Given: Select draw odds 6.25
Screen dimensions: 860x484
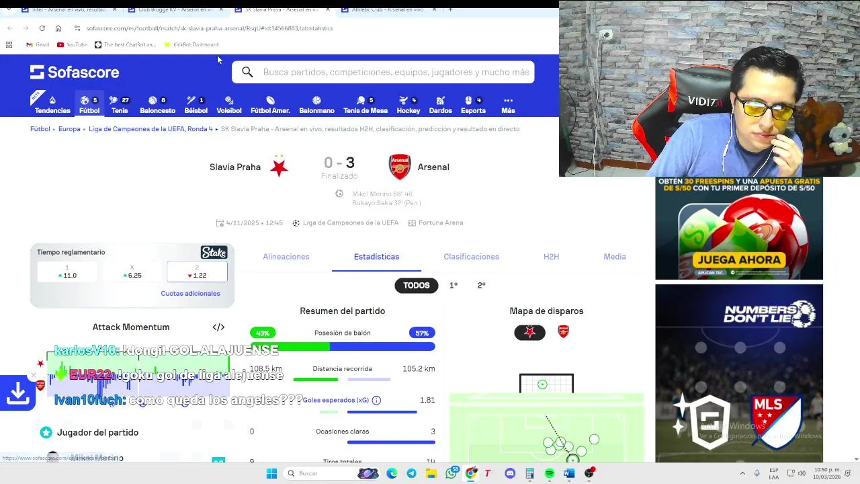Looking at the screenshot, I should [x=132, y=272].
